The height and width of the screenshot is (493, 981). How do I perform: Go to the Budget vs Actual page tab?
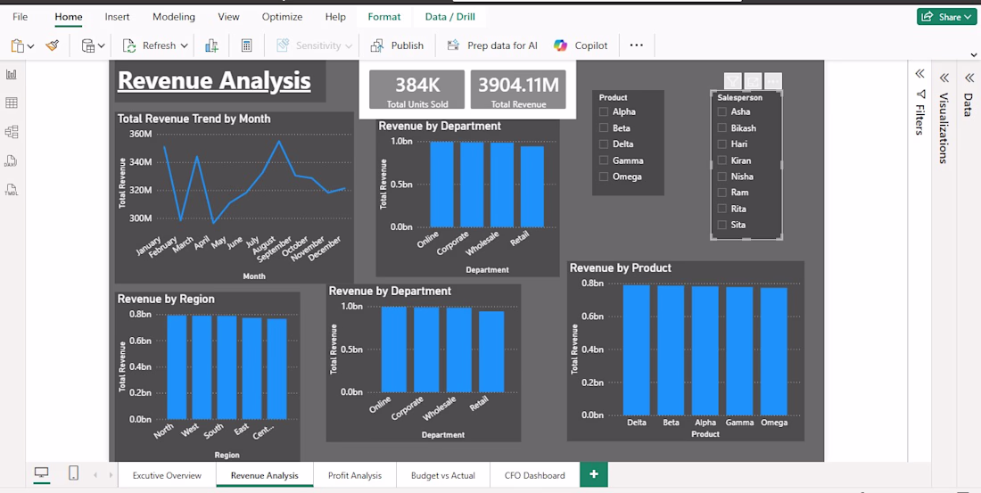(x=443, y=475)
